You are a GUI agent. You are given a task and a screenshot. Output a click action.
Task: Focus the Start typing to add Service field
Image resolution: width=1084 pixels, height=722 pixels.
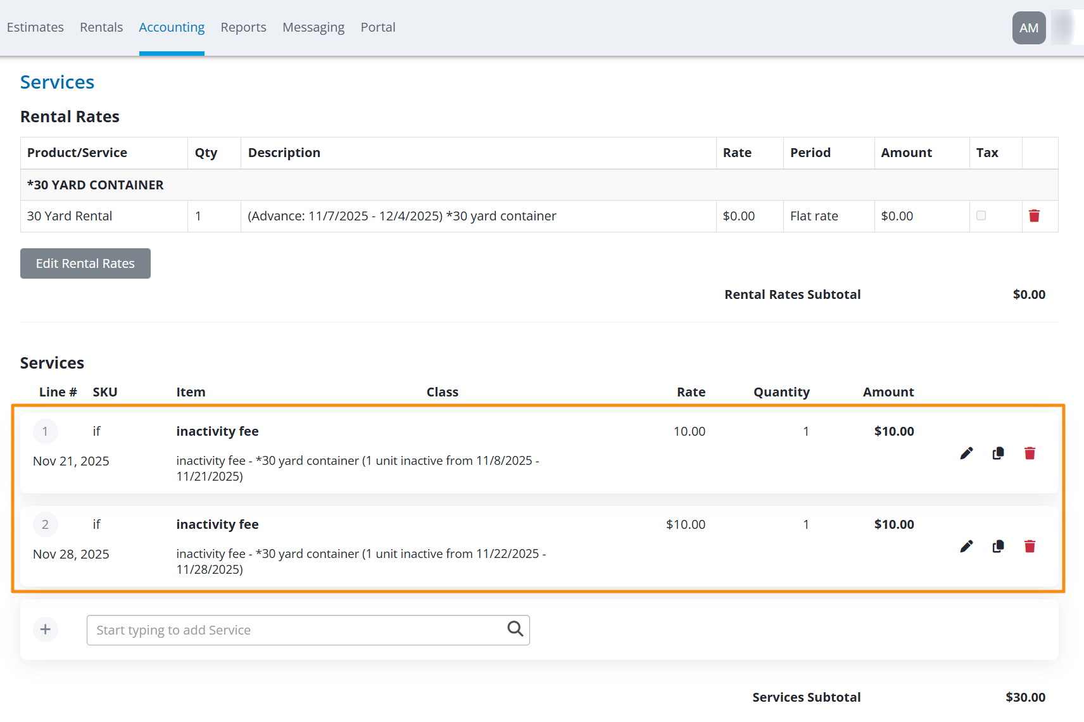pyautogui.click(x=308, y=630)
